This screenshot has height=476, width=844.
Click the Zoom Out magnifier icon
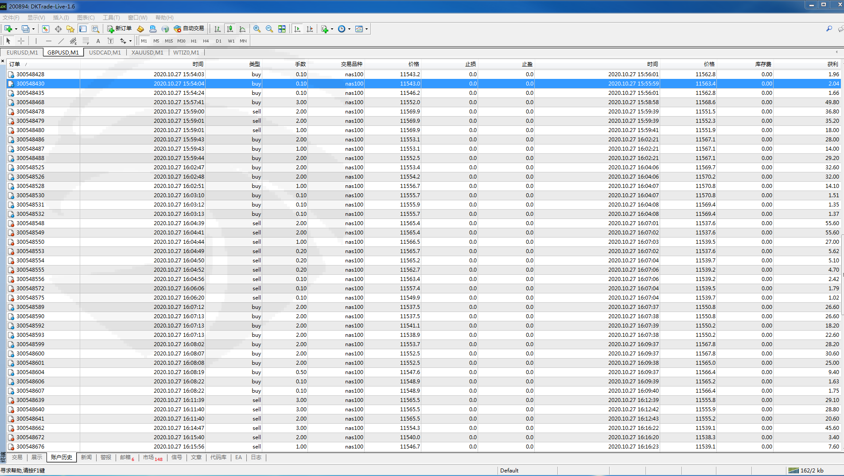click(269, 29)
